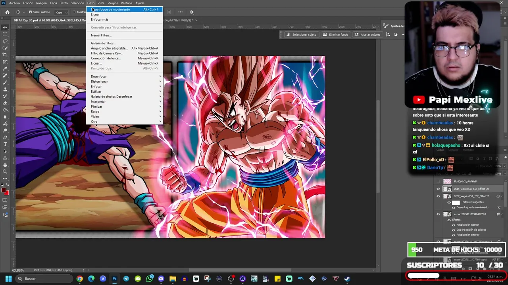Open the Estilizar submenu
Screen dimensions: 508x285
tap(124, 91)
